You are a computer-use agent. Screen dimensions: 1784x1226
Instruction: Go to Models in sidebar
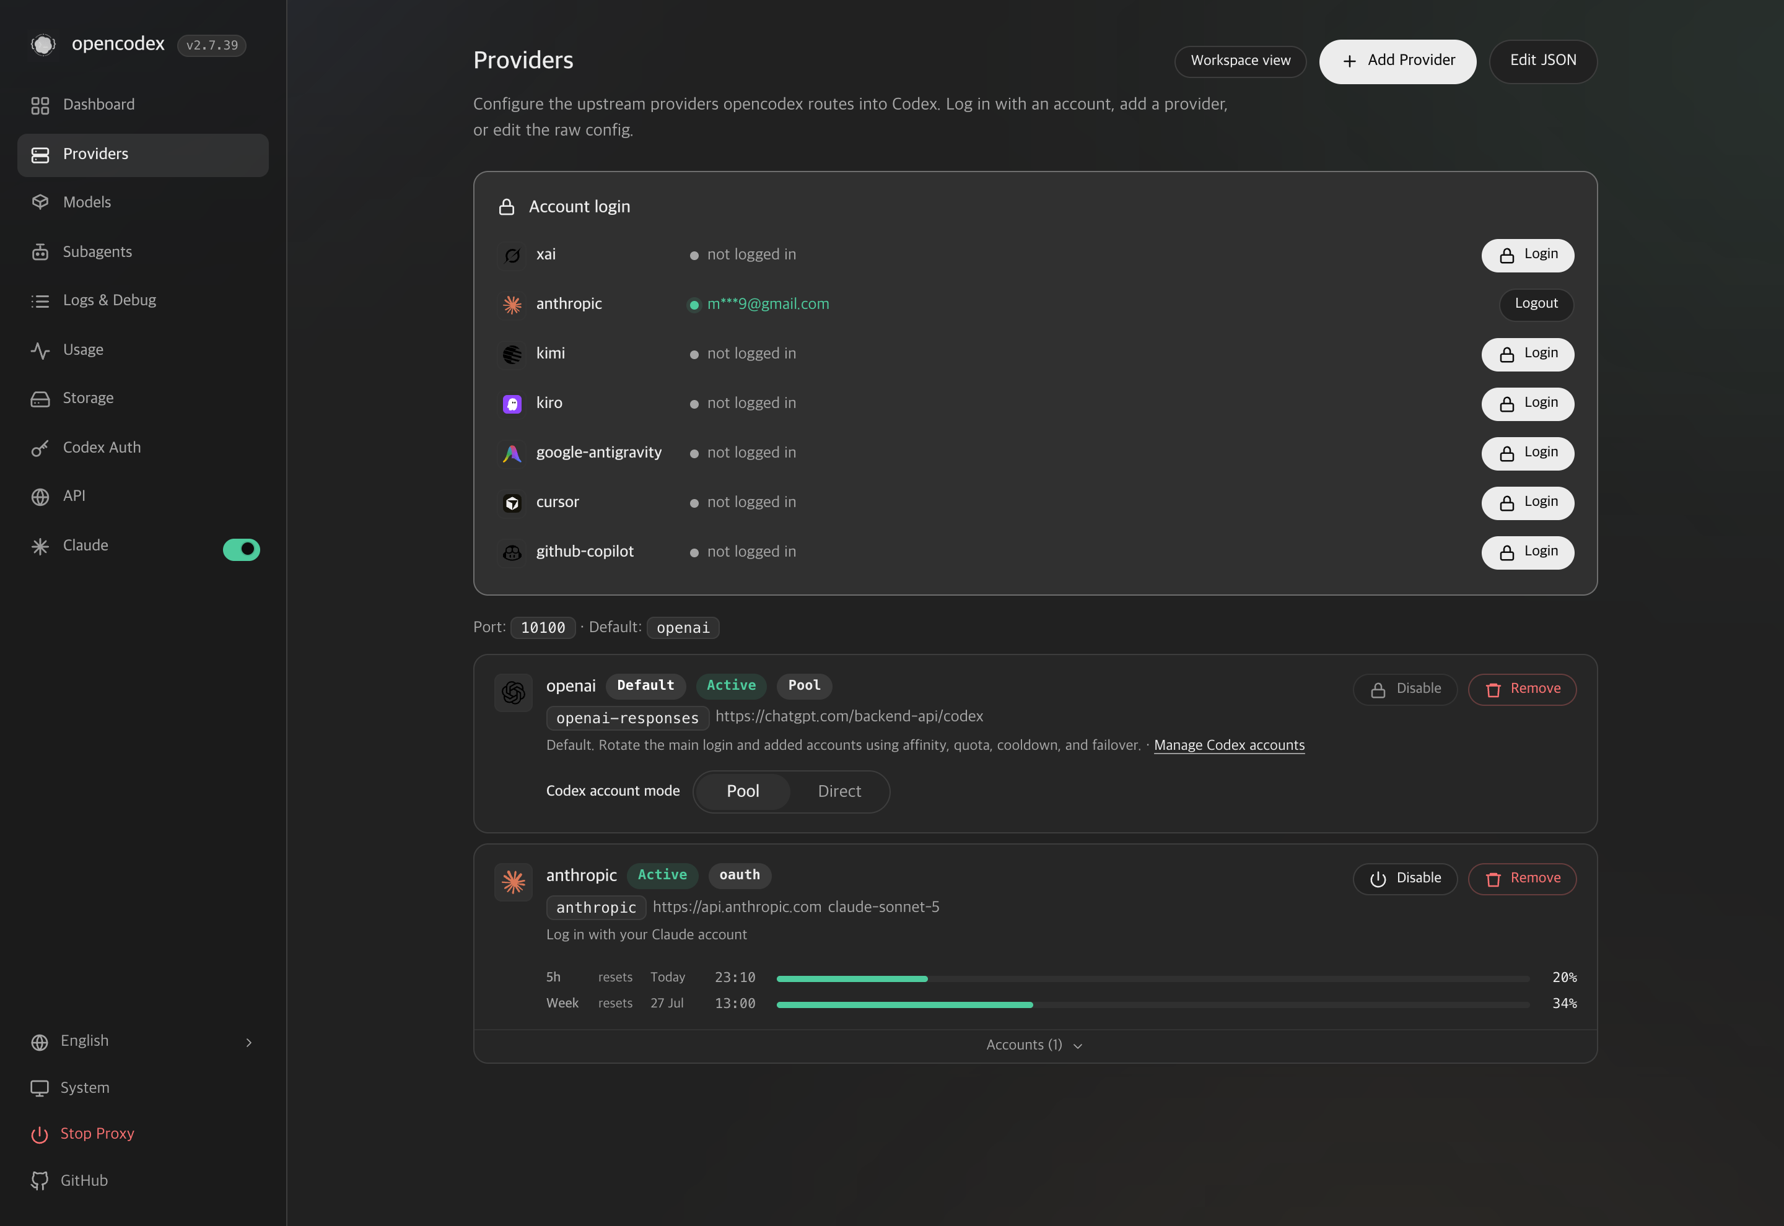143,203
